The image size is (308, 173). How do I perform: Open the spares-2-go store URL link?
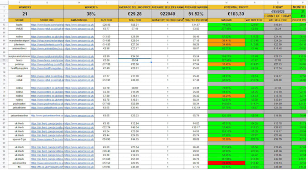(47, 139)
